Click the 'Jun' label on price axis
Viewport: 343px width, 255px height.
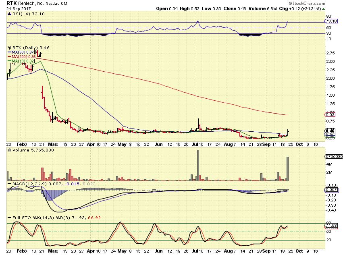pos(158,144)
